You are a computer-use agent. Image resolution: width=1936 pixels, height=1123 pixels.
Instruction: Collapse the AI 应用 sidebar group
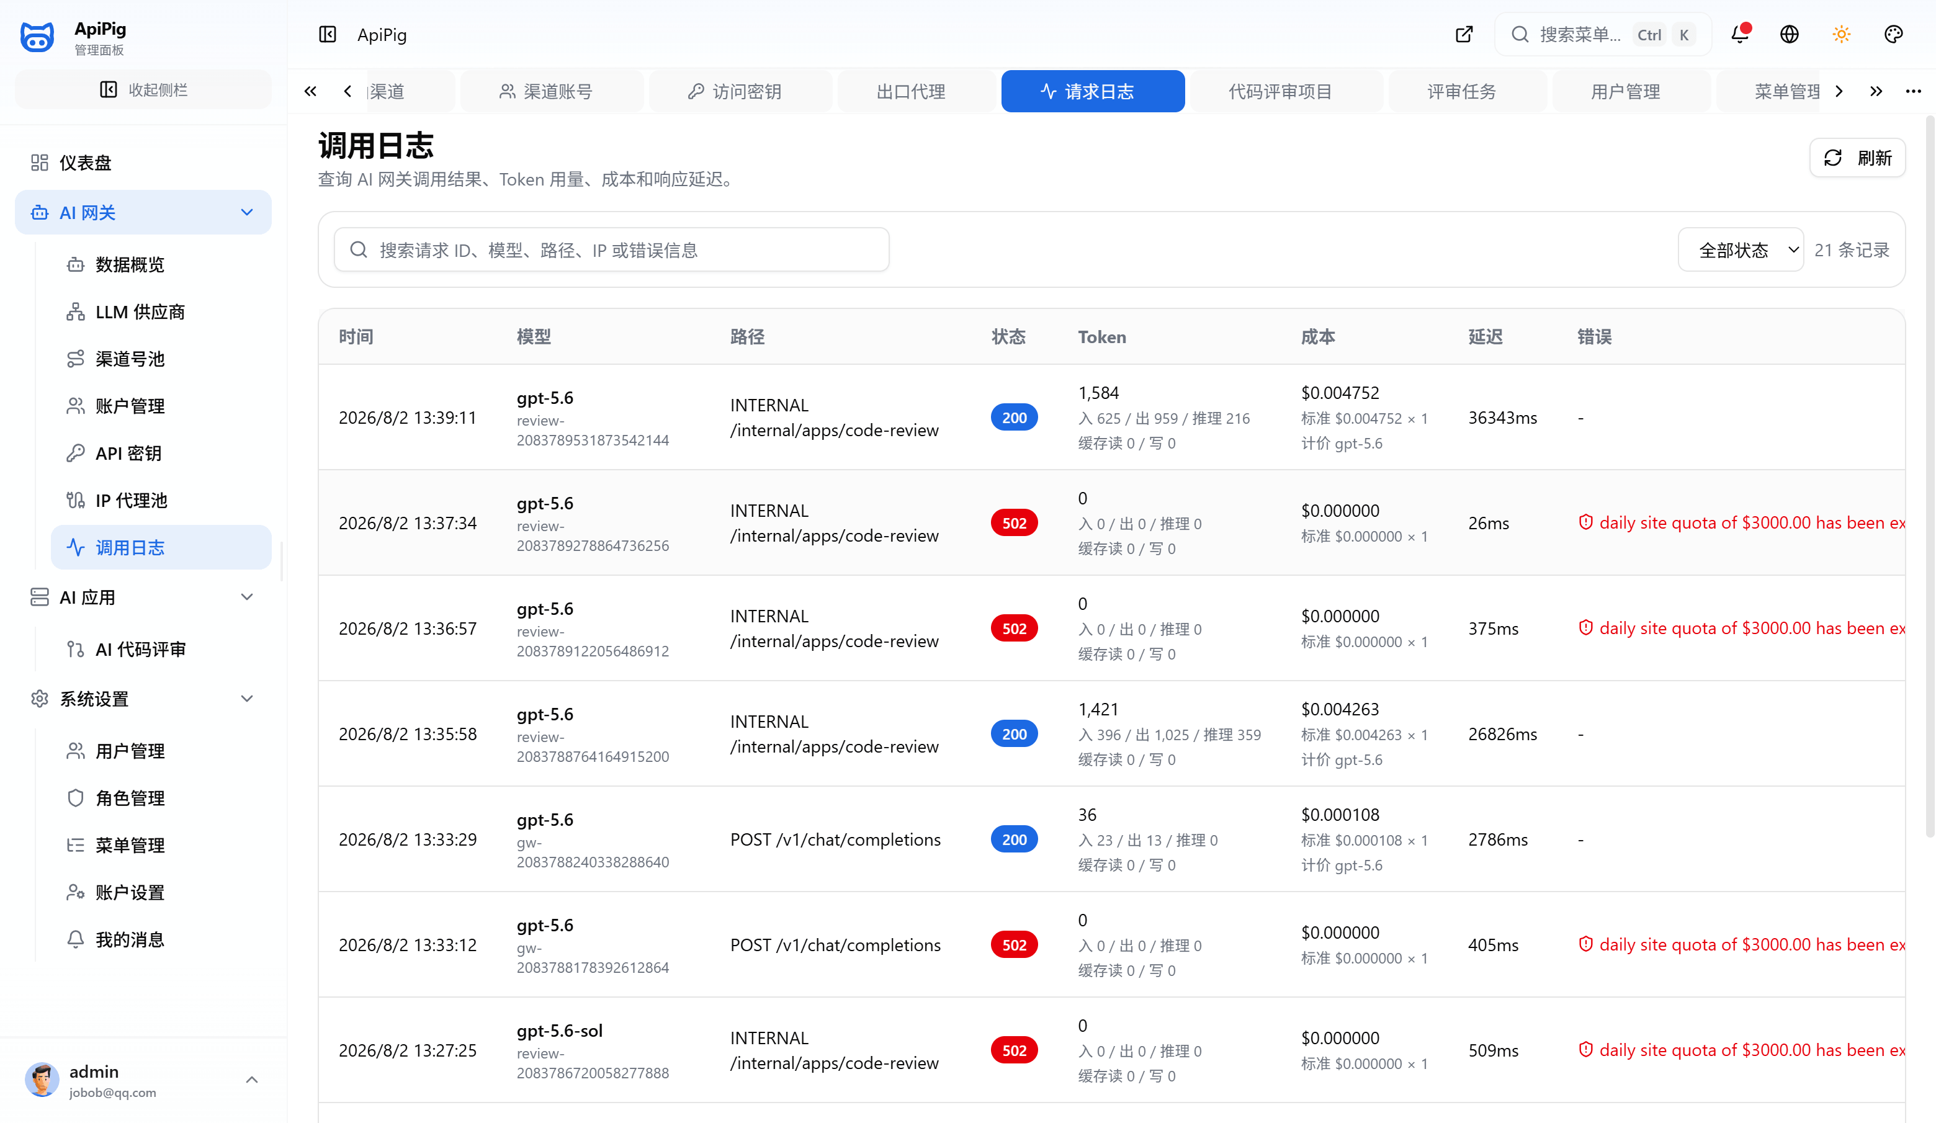pyautogui.click(x=144, y=597)
